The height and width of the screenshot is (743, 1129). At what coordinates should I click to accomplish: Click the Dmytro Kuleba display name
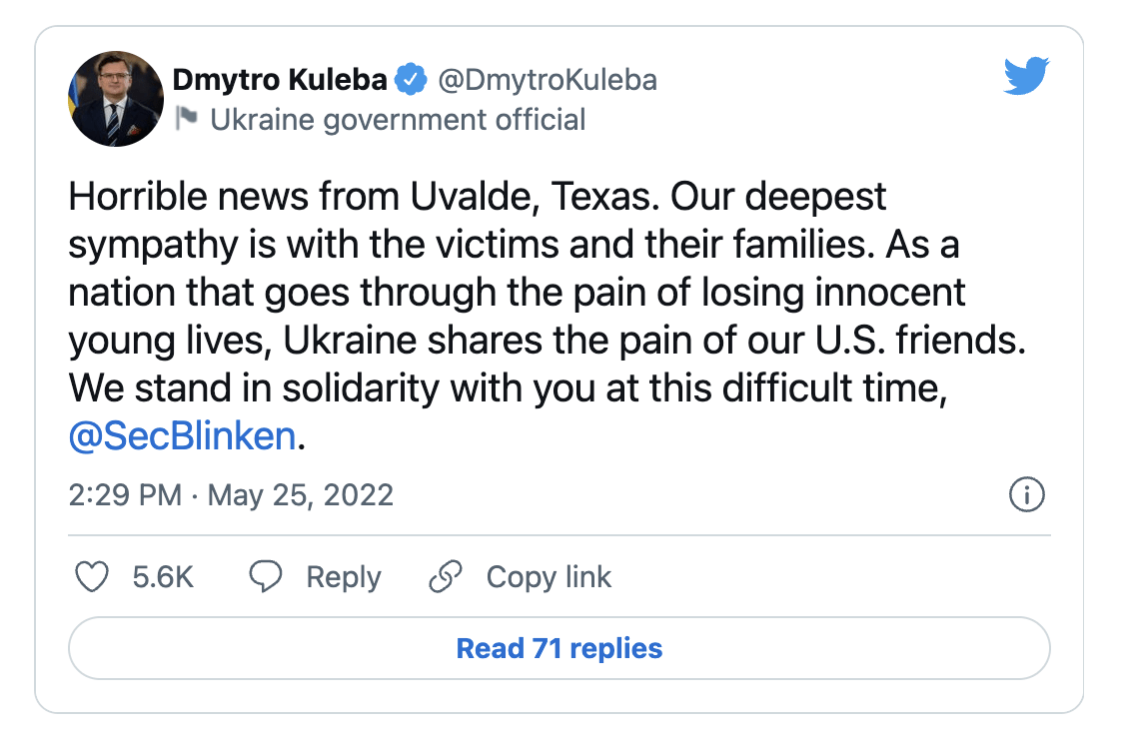(x=280, y=79)
